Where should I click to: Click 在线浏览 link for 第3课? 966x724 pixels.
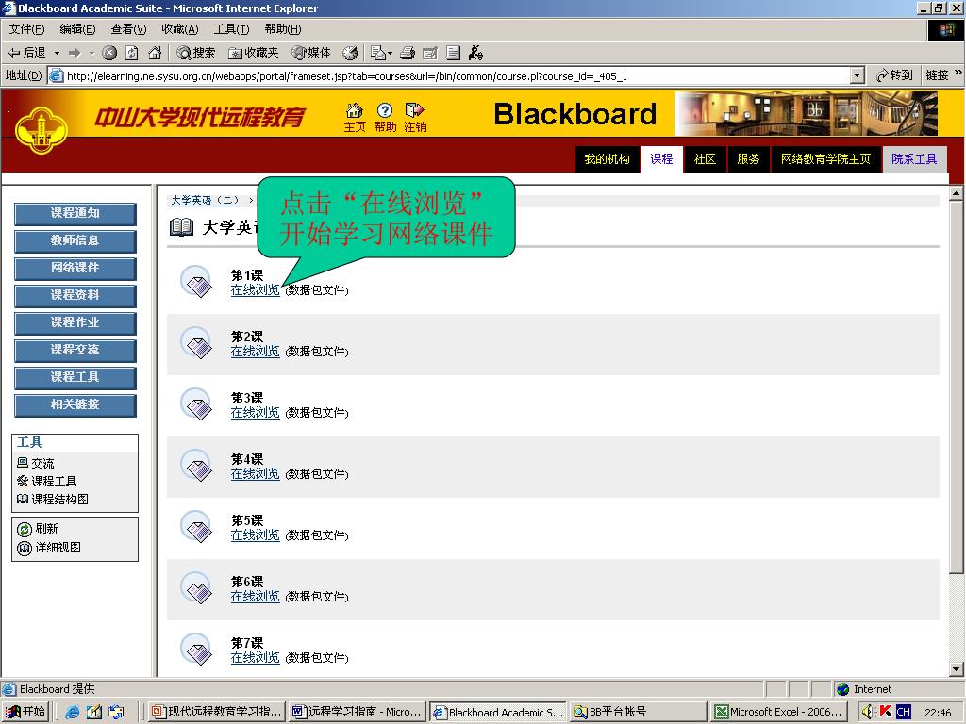[x=255, y=413]
